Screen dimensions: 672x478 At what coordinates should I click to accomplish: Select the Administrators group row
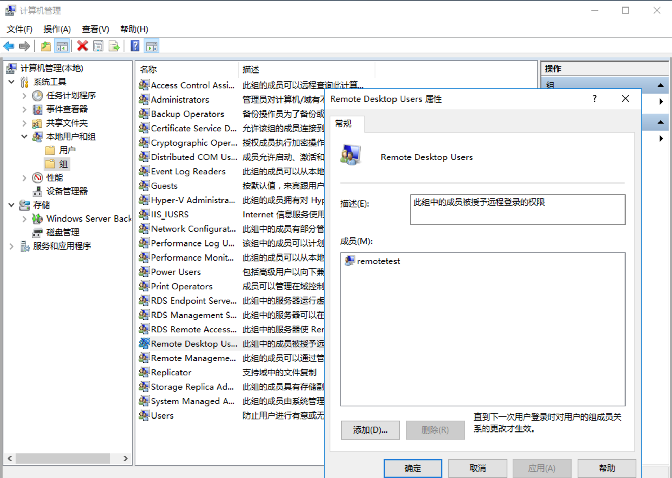pyautogui.click(x=180, y=99)
